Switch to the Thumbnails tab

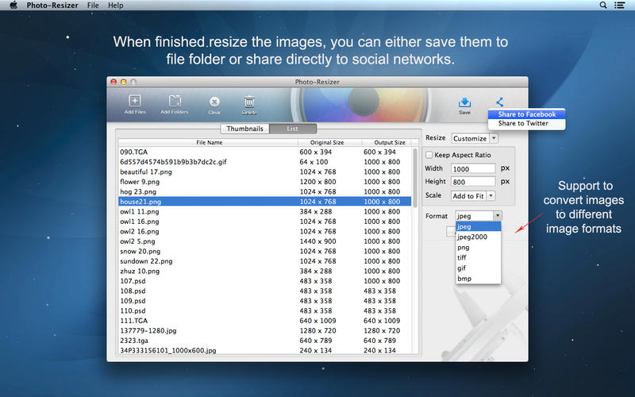(244, 129)
